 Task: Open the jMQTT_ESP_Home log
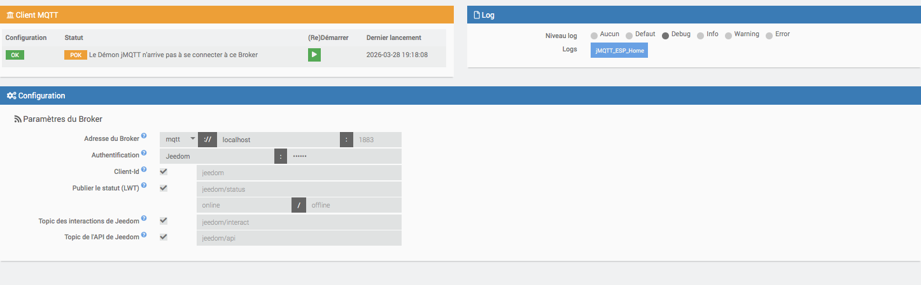(619, 50)
